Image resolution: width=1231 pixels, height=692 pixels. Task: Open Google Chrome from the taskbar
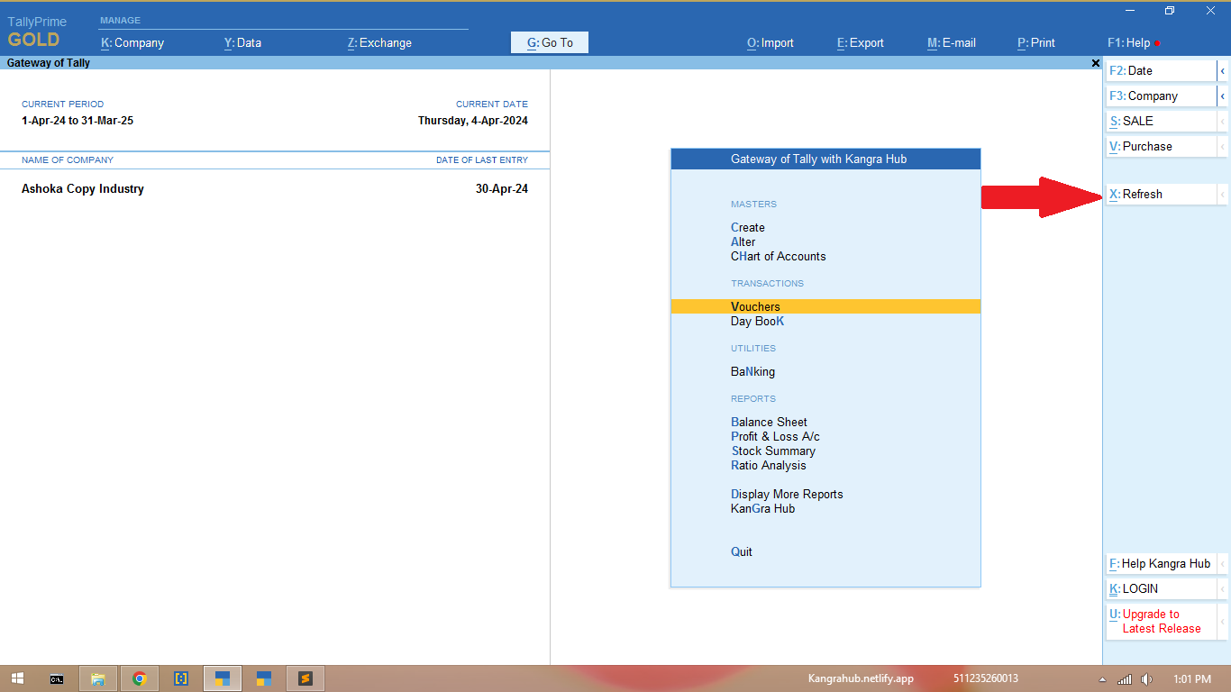coord(140,678)
